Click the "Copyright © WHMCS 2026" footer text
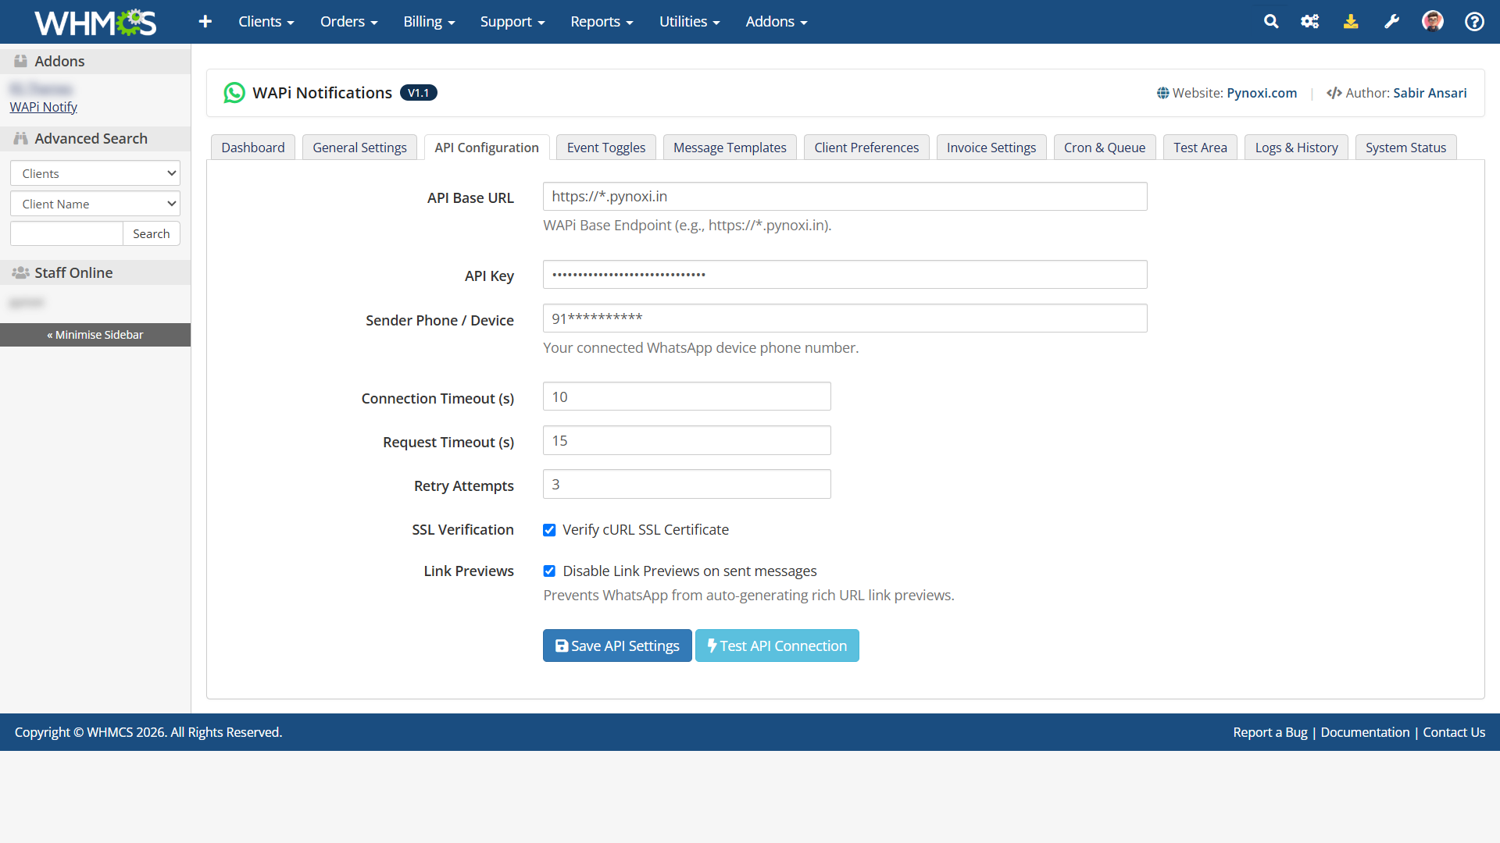Image resolution: width=1500 pixels, height=843 pixels. click(x=91, y=732)
